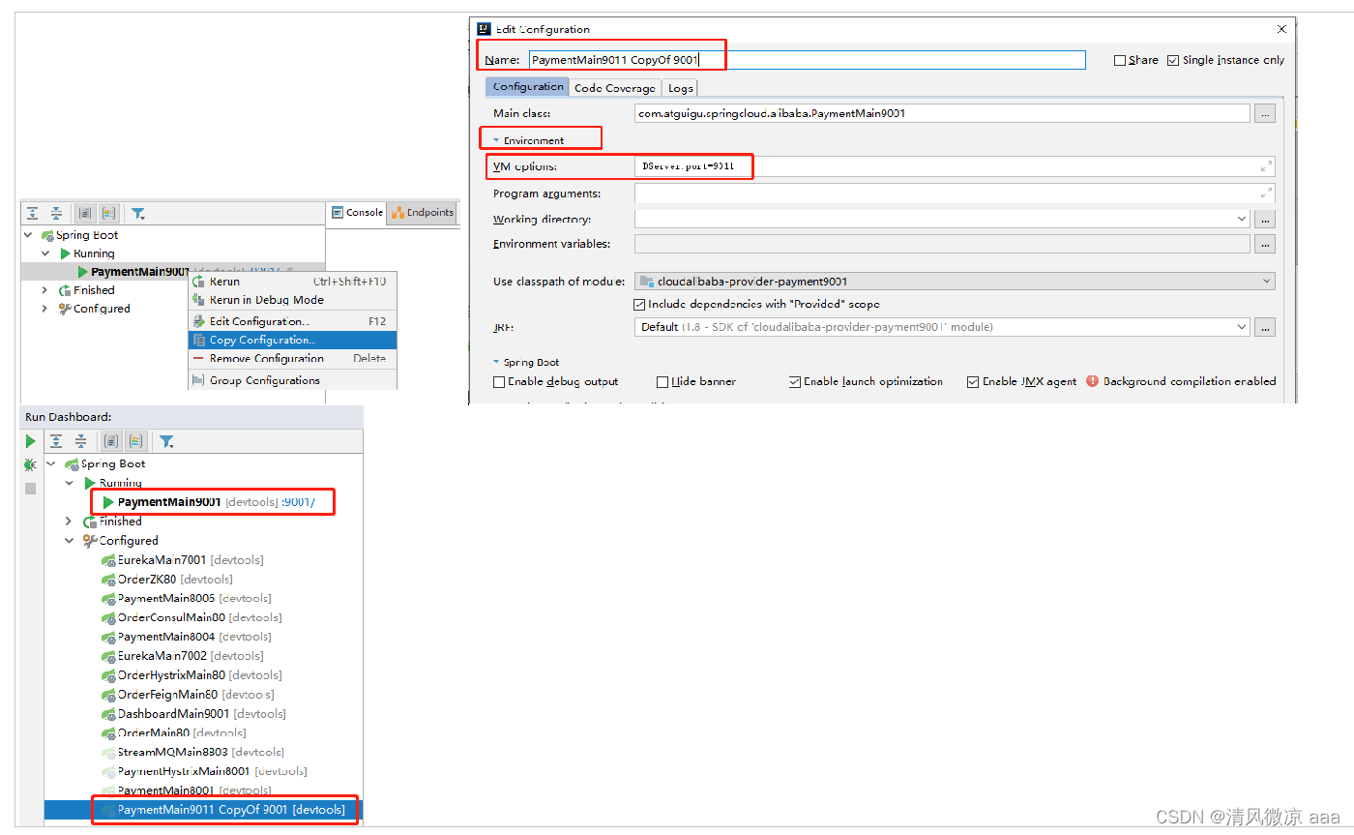Toggle group-by-status icon under Run Dashboard title

136,441
